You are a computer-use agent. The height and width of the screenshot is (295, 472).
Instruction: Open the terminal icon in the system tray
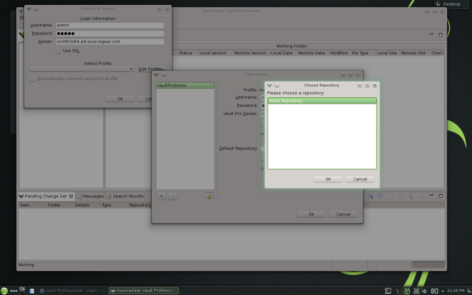pyautogui.click(x=388, y=291)
